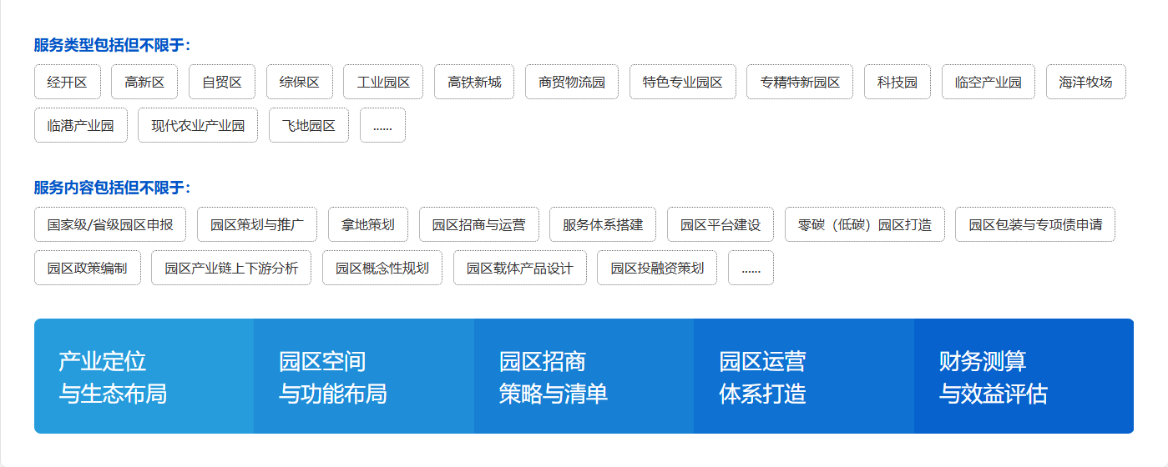Click the 海洋牧场 tag
This screenshot has height=467, width=1168.
pos(1085,82)
